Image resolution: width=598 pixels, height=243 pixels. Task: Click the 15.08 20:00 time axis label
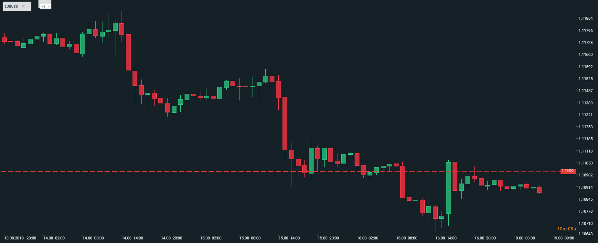pos(328,238)
